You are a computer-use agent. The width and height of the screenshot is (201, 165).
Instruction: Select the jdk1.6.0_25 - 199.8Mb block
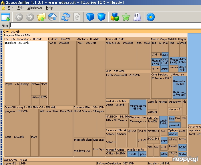tap(121, 55)
